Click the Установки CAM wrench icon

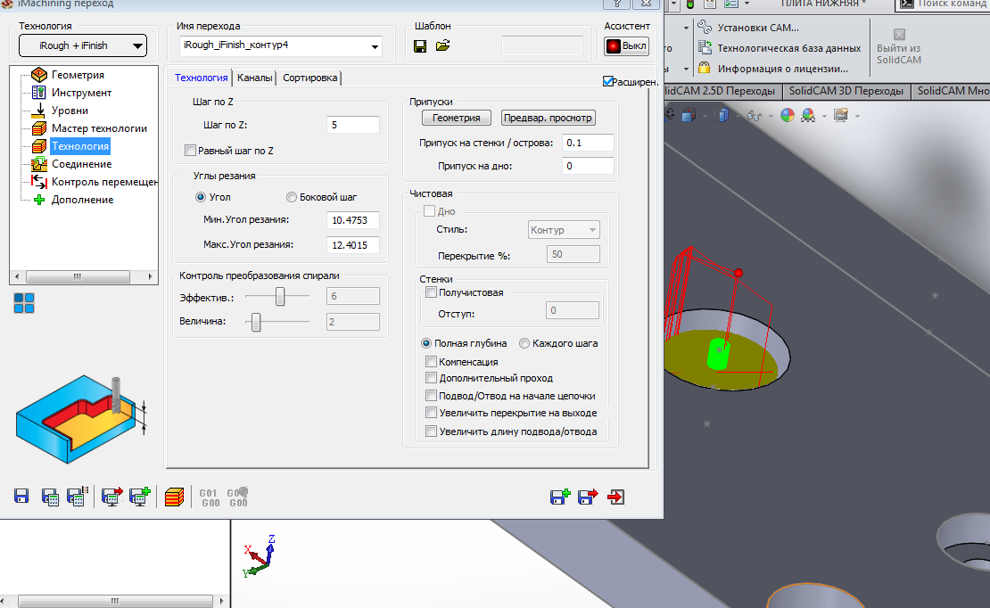click(705, 27)
